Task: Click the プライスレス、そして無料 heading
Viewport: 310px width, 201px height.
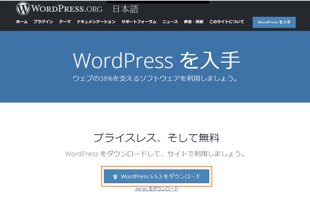Action: click(x=157, y=137)
